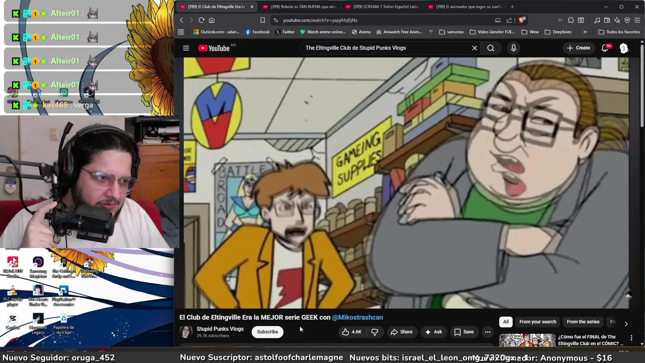Open Stupid Punks Vlogs channel avatar
This screenshot has height=363, width=645.
pyautogui.click(x=186, y=332)
